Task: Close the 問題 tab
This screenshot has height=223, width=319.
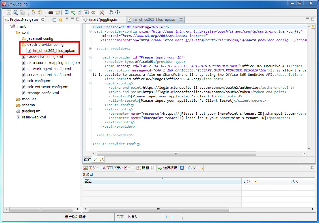Action: (x=153, y=168)
